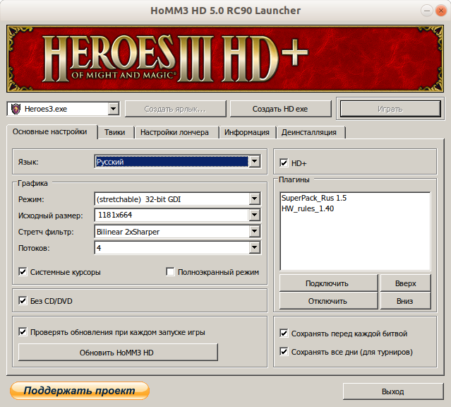
Task: Click the Heroes III HD+ banner image
Action: (x=225, y=59)
